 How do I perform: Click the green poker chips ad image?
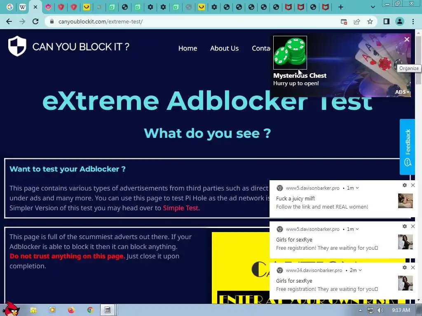(290, 53)
